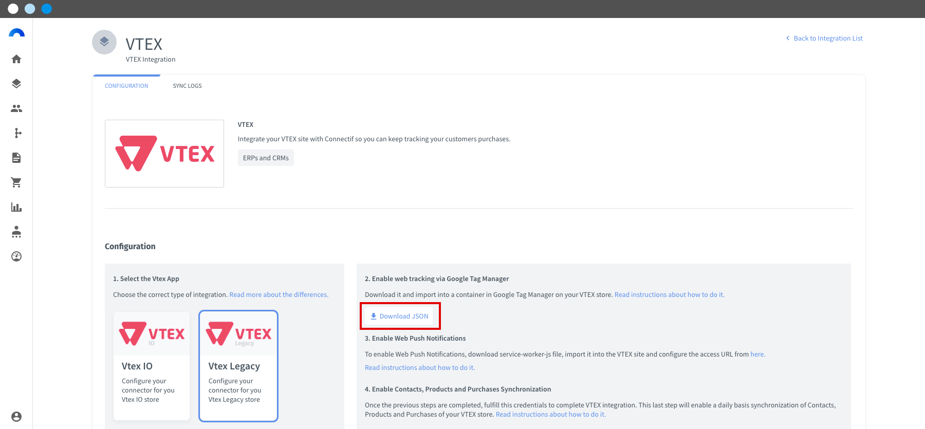Open the shopping cart icon in the sidebar
The image size is (925, 429).
coord(16,182)
